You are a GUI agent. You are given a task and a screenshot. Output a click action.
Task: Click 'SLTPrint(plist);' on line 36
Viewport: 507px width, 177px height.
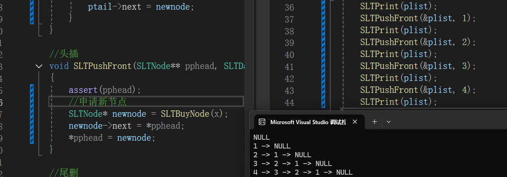399,6
